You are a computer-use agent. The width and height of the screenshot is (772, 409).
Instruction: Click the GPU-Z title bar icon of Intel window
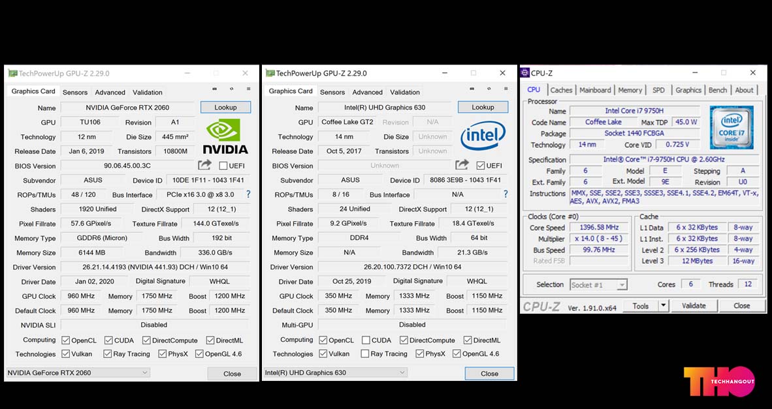[270, 73]
